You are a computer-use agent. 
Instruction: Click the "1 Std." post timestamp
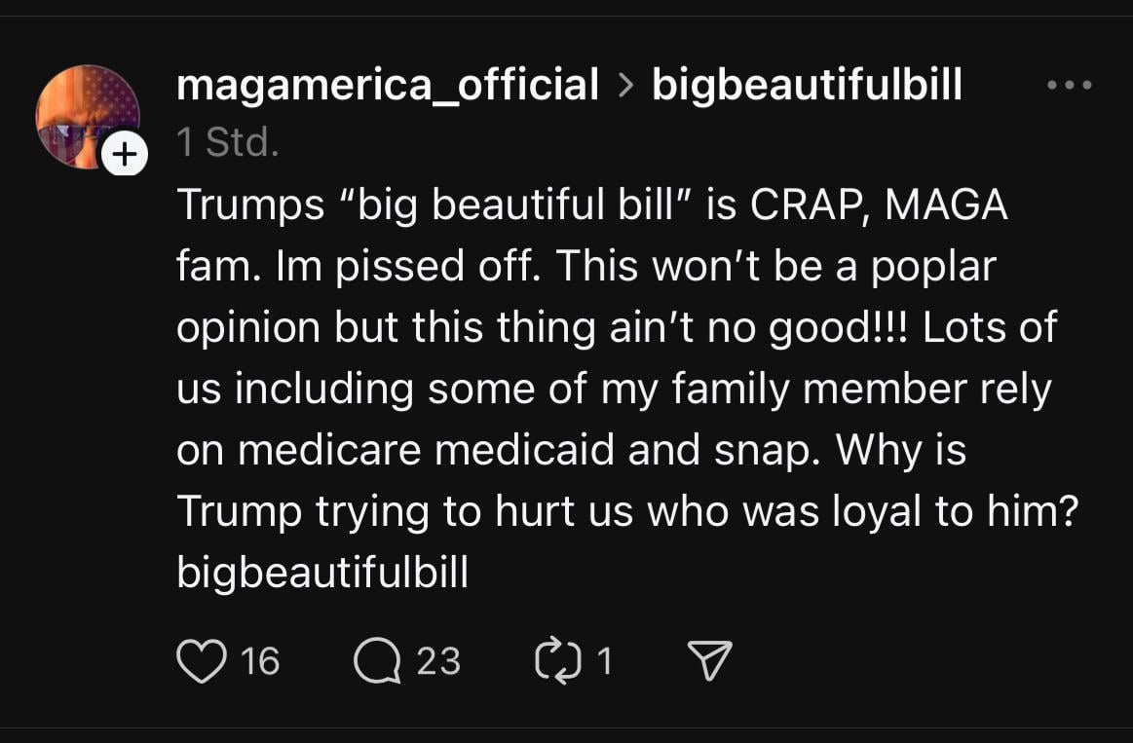[x=228, y=141]
